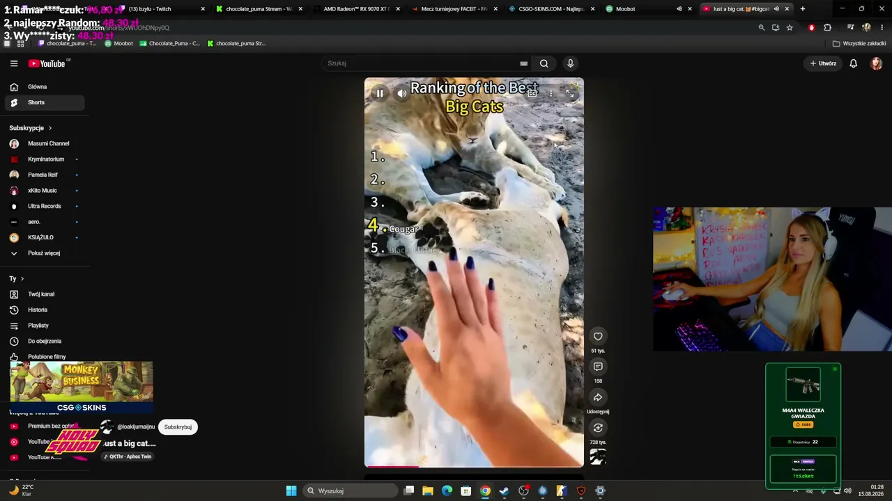The image size is (892, 501).
Task: Open Kryminatorium subscription
Action: click(45, 159)
